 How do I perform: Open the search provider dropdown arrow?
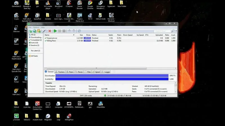click(x=176, y=31)
